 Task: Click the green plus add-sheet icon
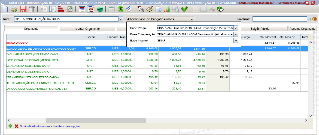pos(220,9)
